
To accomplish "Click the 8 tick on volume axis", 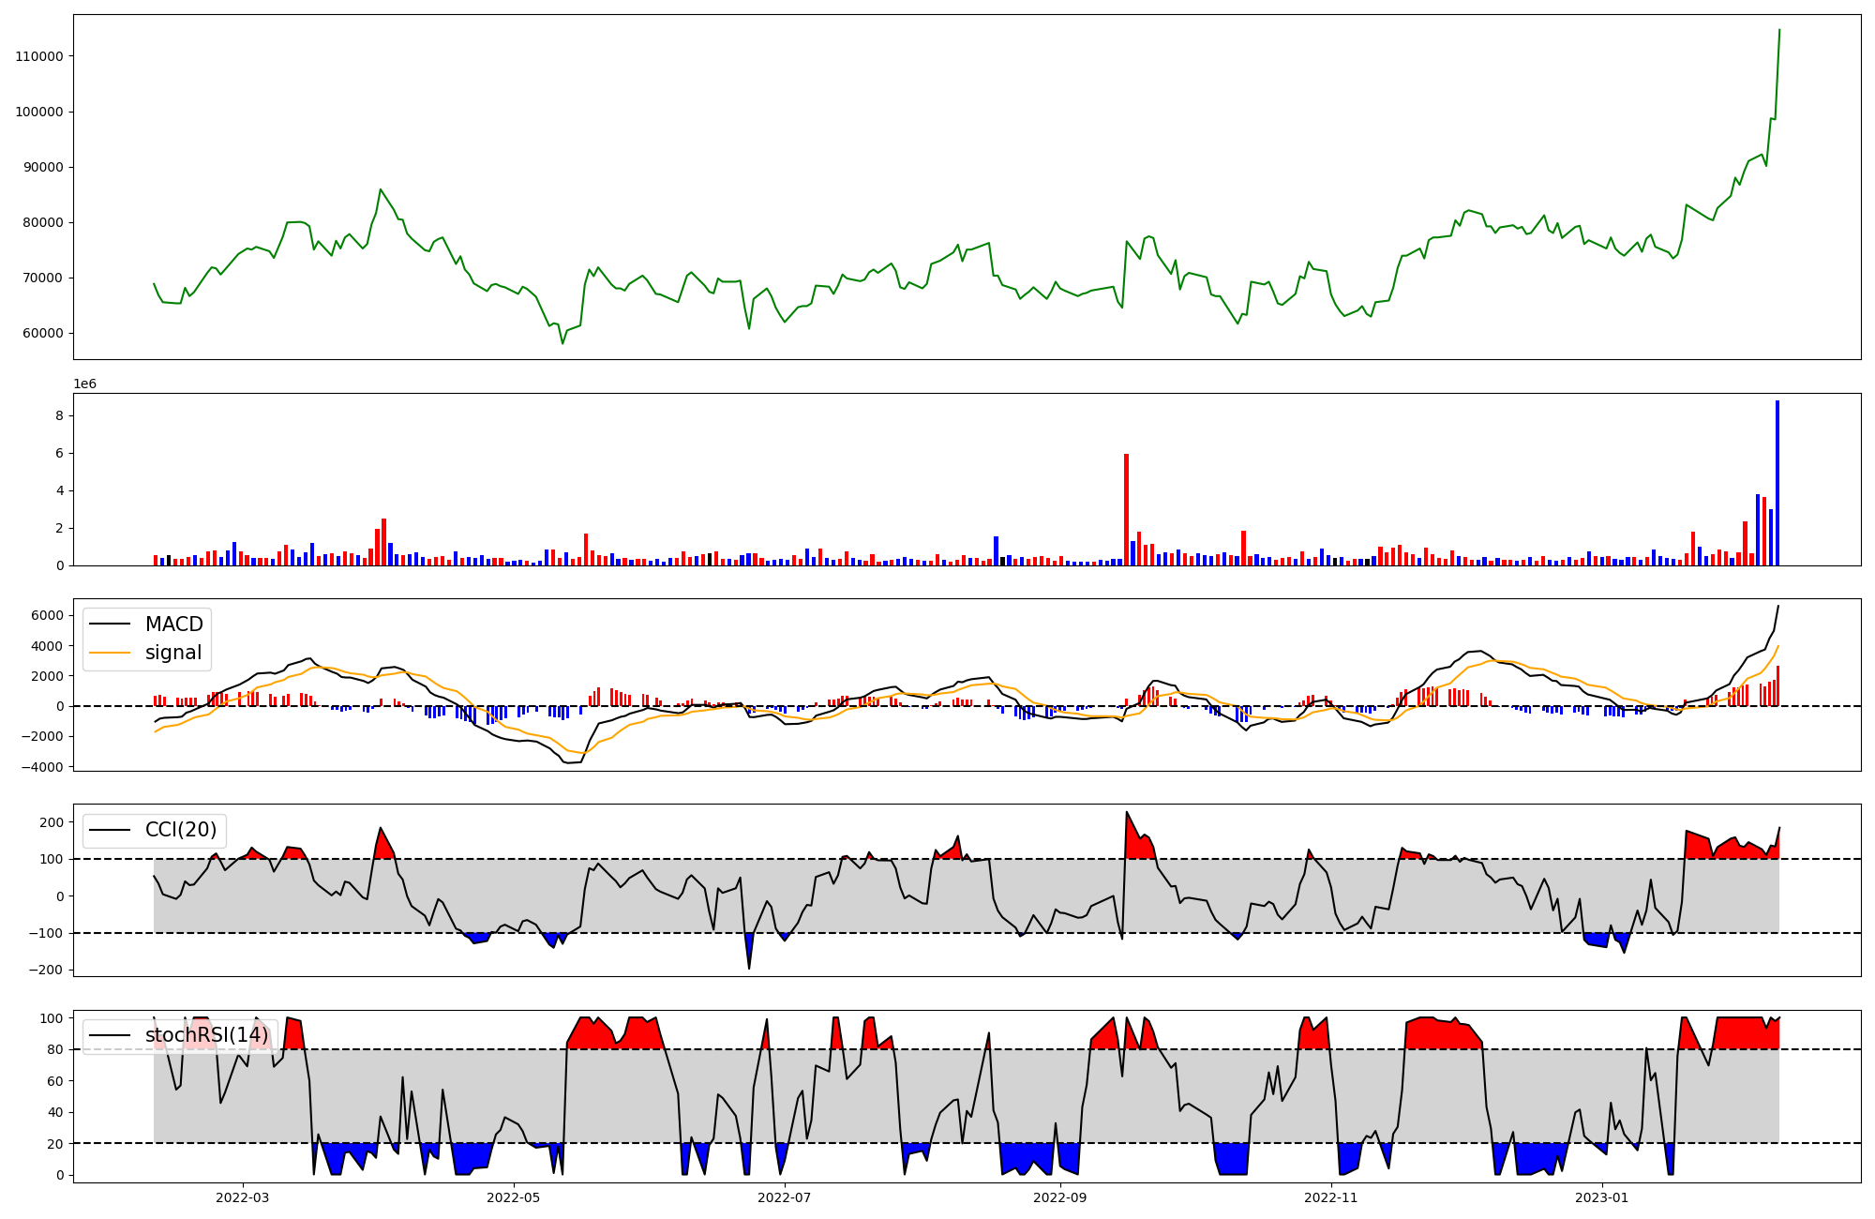I will (58, 415).
